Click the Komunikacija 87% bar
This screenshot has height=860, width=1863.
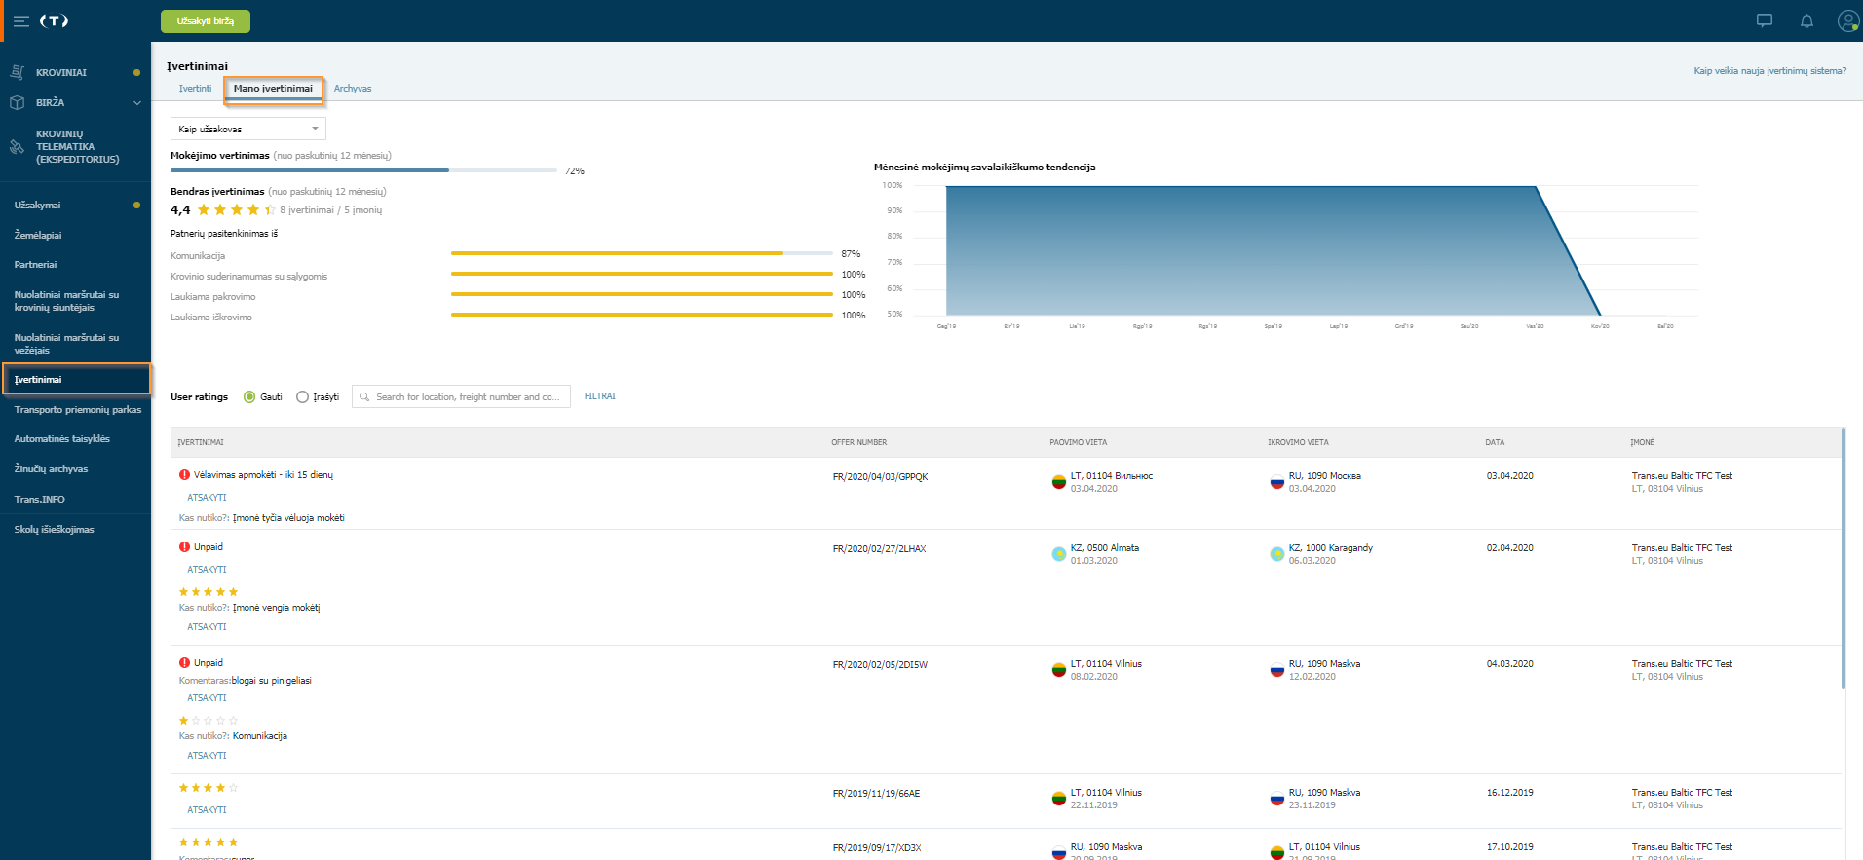pos(642,253)
